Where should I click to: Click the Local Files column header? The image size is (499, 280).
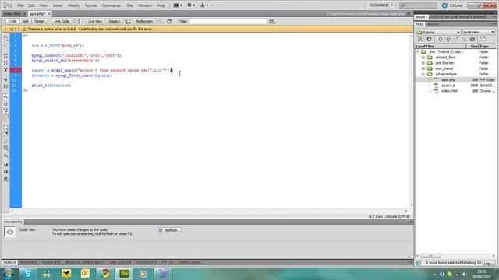[x=441, y=47]
